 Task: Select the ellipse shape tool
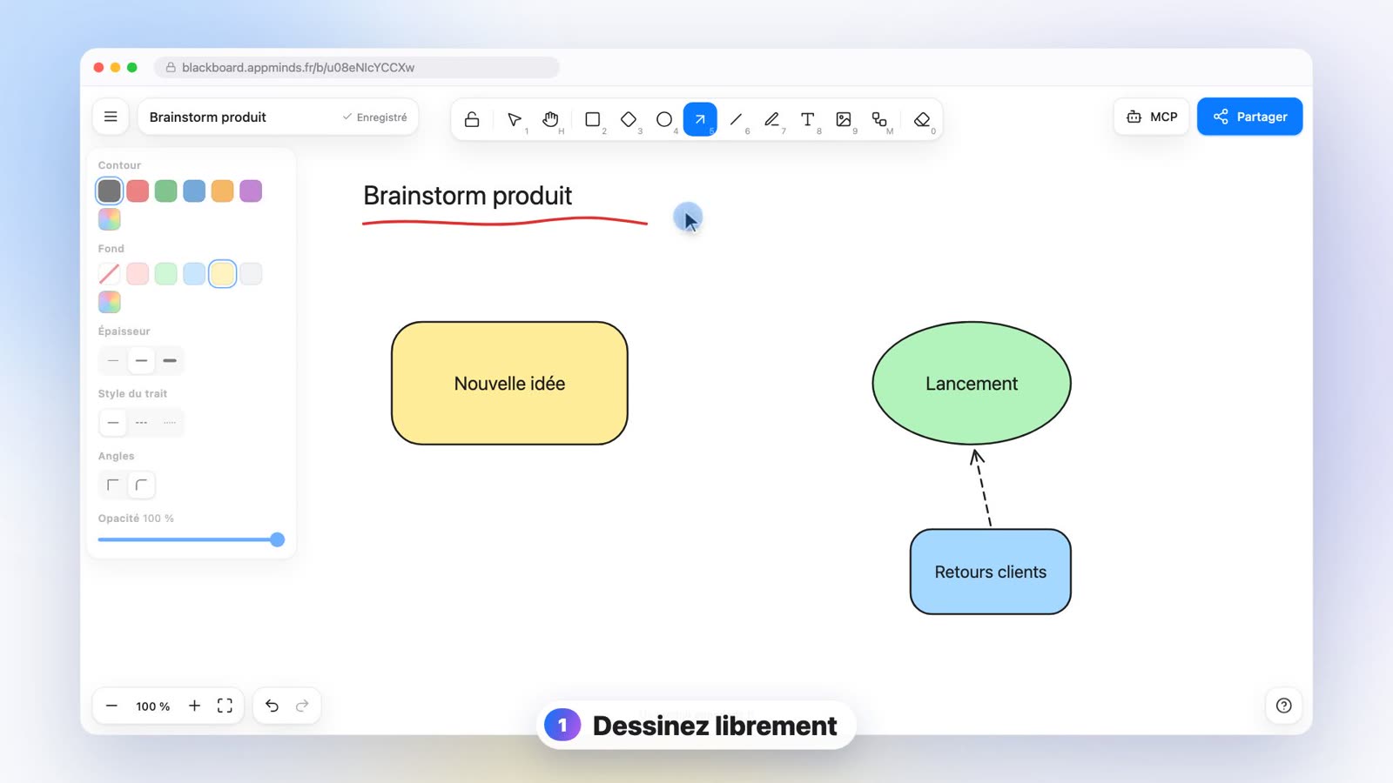pos(664,119)
